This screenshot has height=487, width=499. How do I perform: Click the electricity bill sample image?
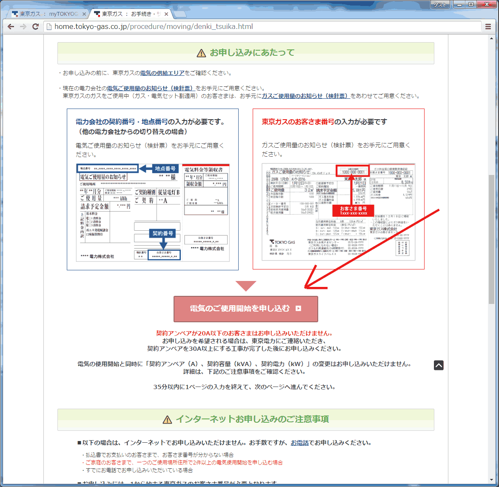click(153, 212)
